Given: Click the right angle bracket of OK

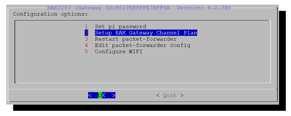Looking at the screenshot, I should (x=114, y=96).
